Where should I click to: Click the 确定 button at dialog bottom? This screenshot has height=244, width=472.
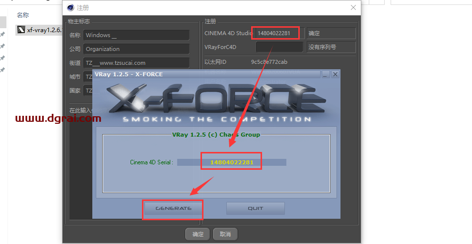click(x=198, y=234)
